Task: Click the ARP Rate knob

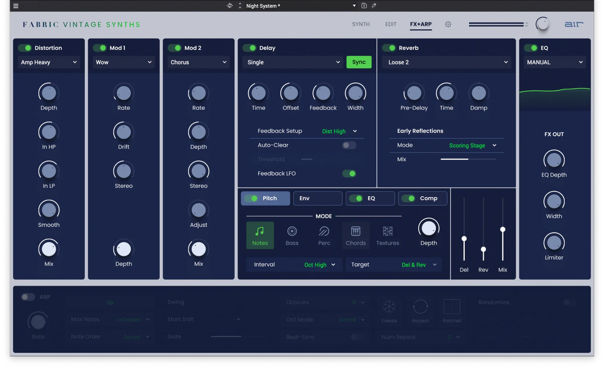Action: (38, 321)
